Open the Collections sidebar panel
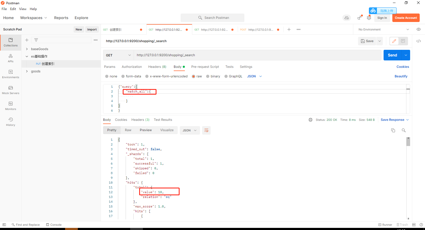This screenshot has height=230, width=425. [x=11, y=42]
